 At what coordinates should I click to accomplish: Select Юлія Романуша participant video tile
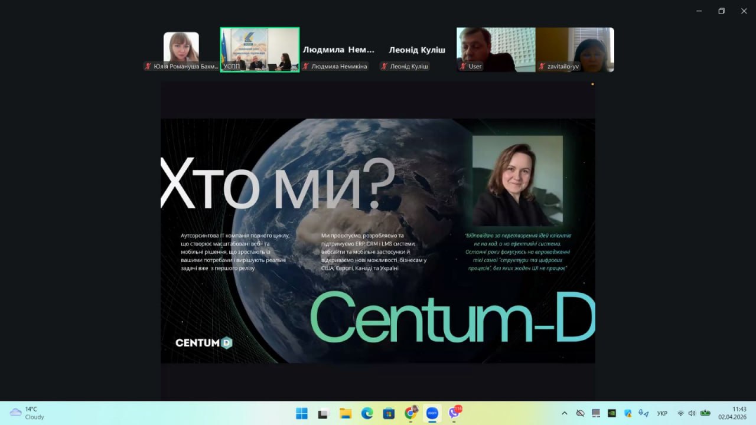(181, 50)
